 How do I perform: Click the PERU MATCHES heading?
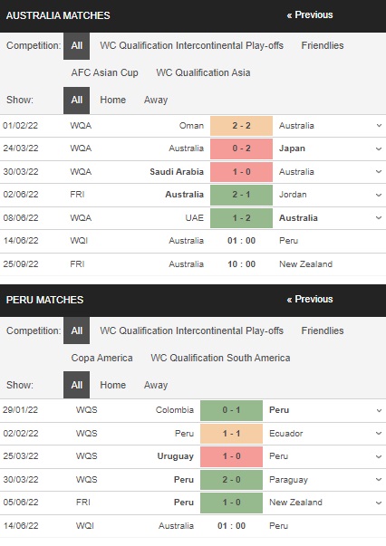[x=44, y=300]
